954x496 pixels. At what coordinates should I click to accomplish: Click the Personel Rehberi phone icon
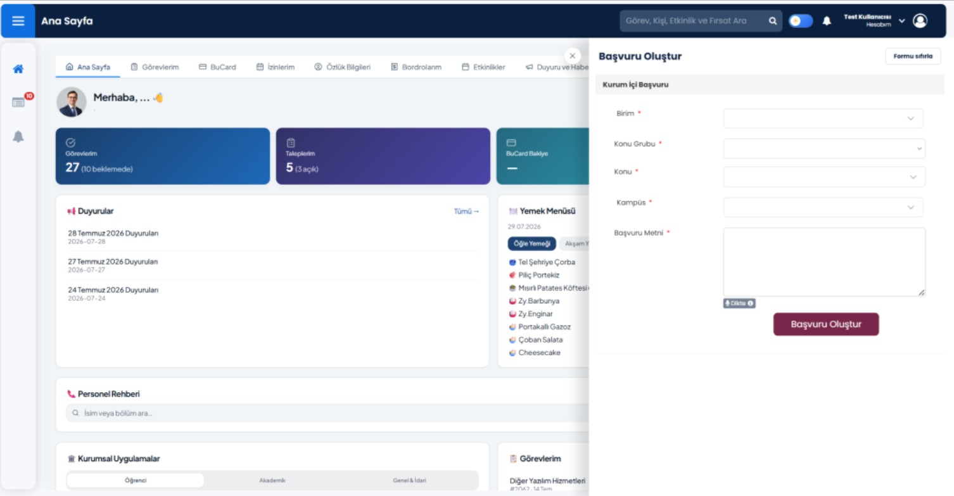point(71,394)
